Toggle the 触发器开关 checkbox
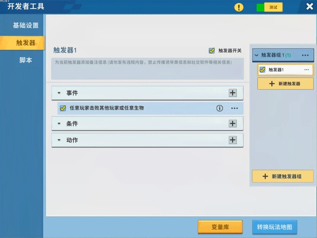Screen dimensions: 317x238 tap(211, 50)
